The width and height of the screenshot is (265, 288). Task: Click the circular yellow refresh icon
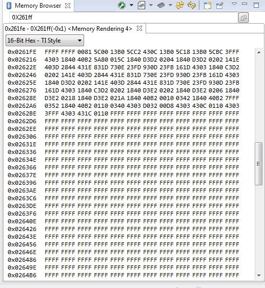pyautogui.click(x=192, y=5)
